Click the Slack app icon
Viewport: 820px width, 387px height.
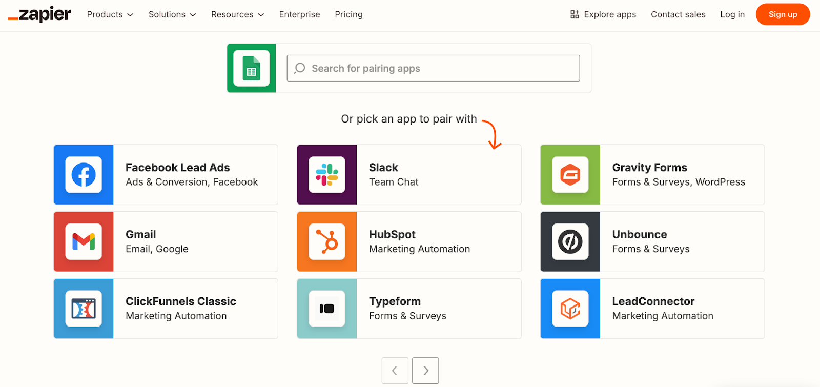327,175
